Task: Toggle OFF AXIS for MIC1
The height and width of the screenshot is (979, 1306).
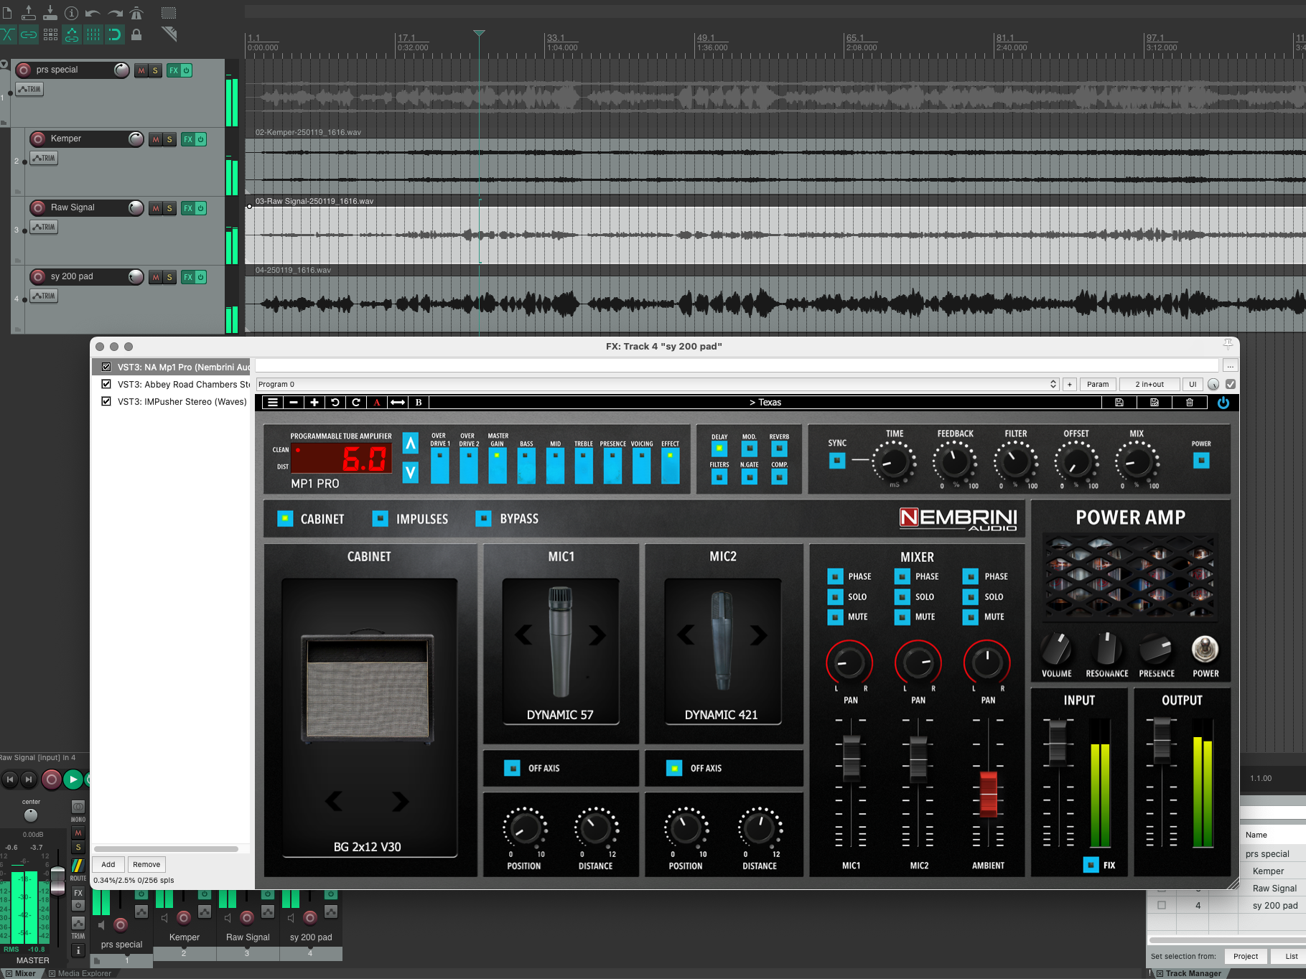Action: coord(512,768)
